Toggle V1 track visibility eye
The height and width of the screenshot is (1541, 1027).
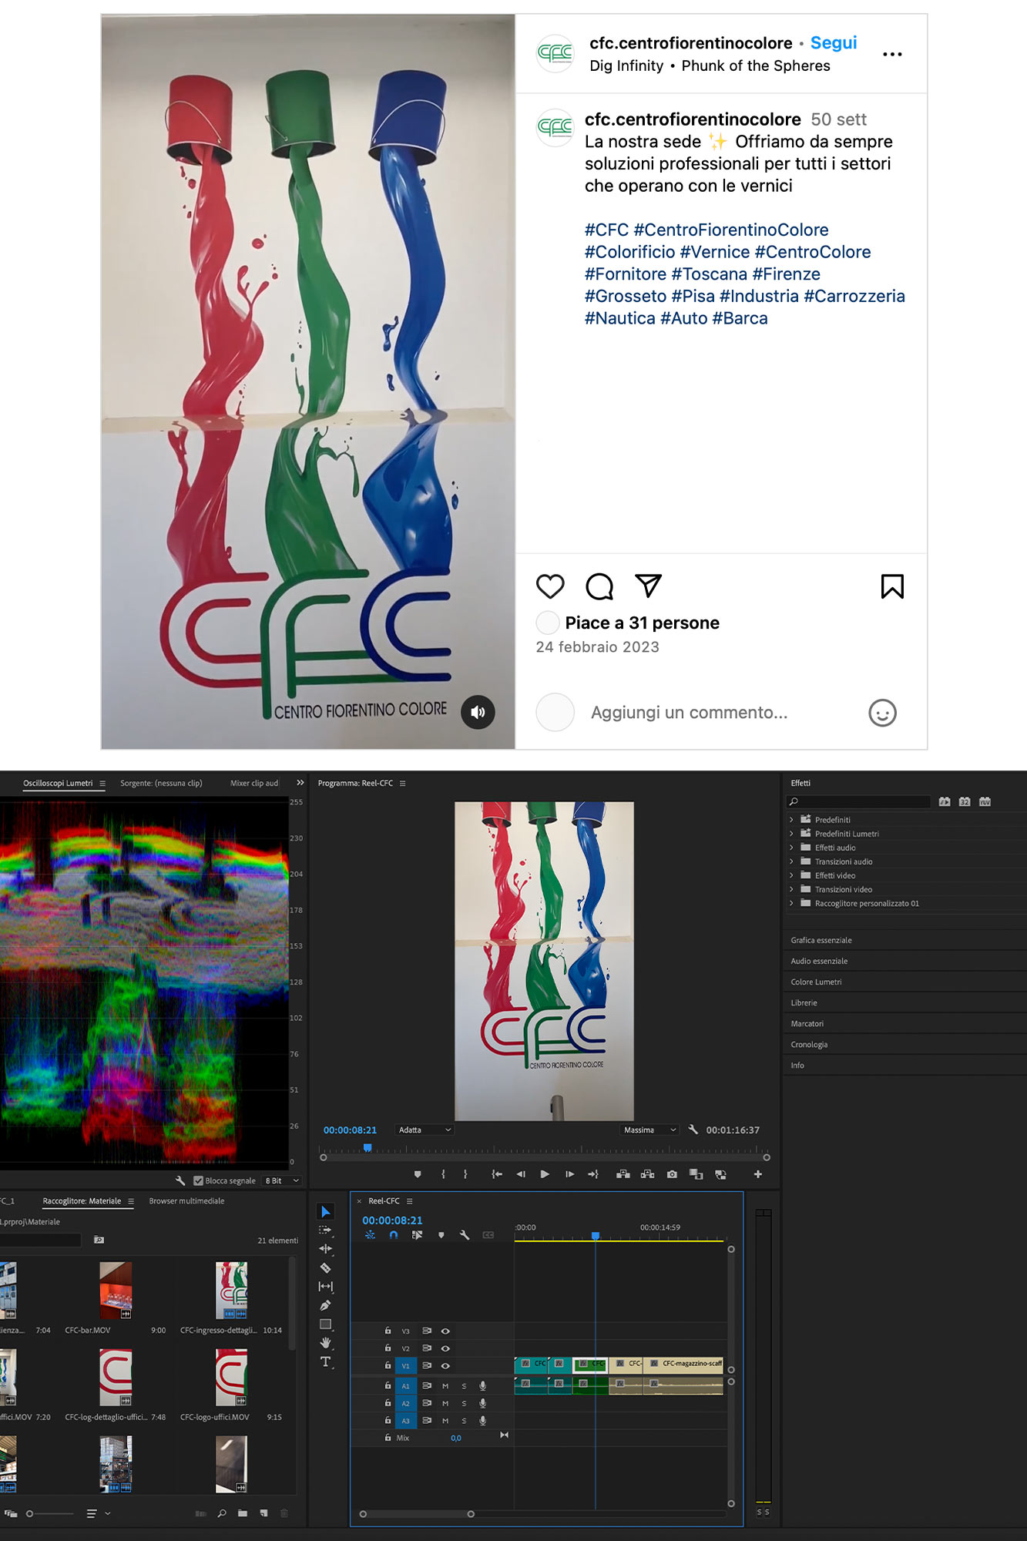(445, 1365)
